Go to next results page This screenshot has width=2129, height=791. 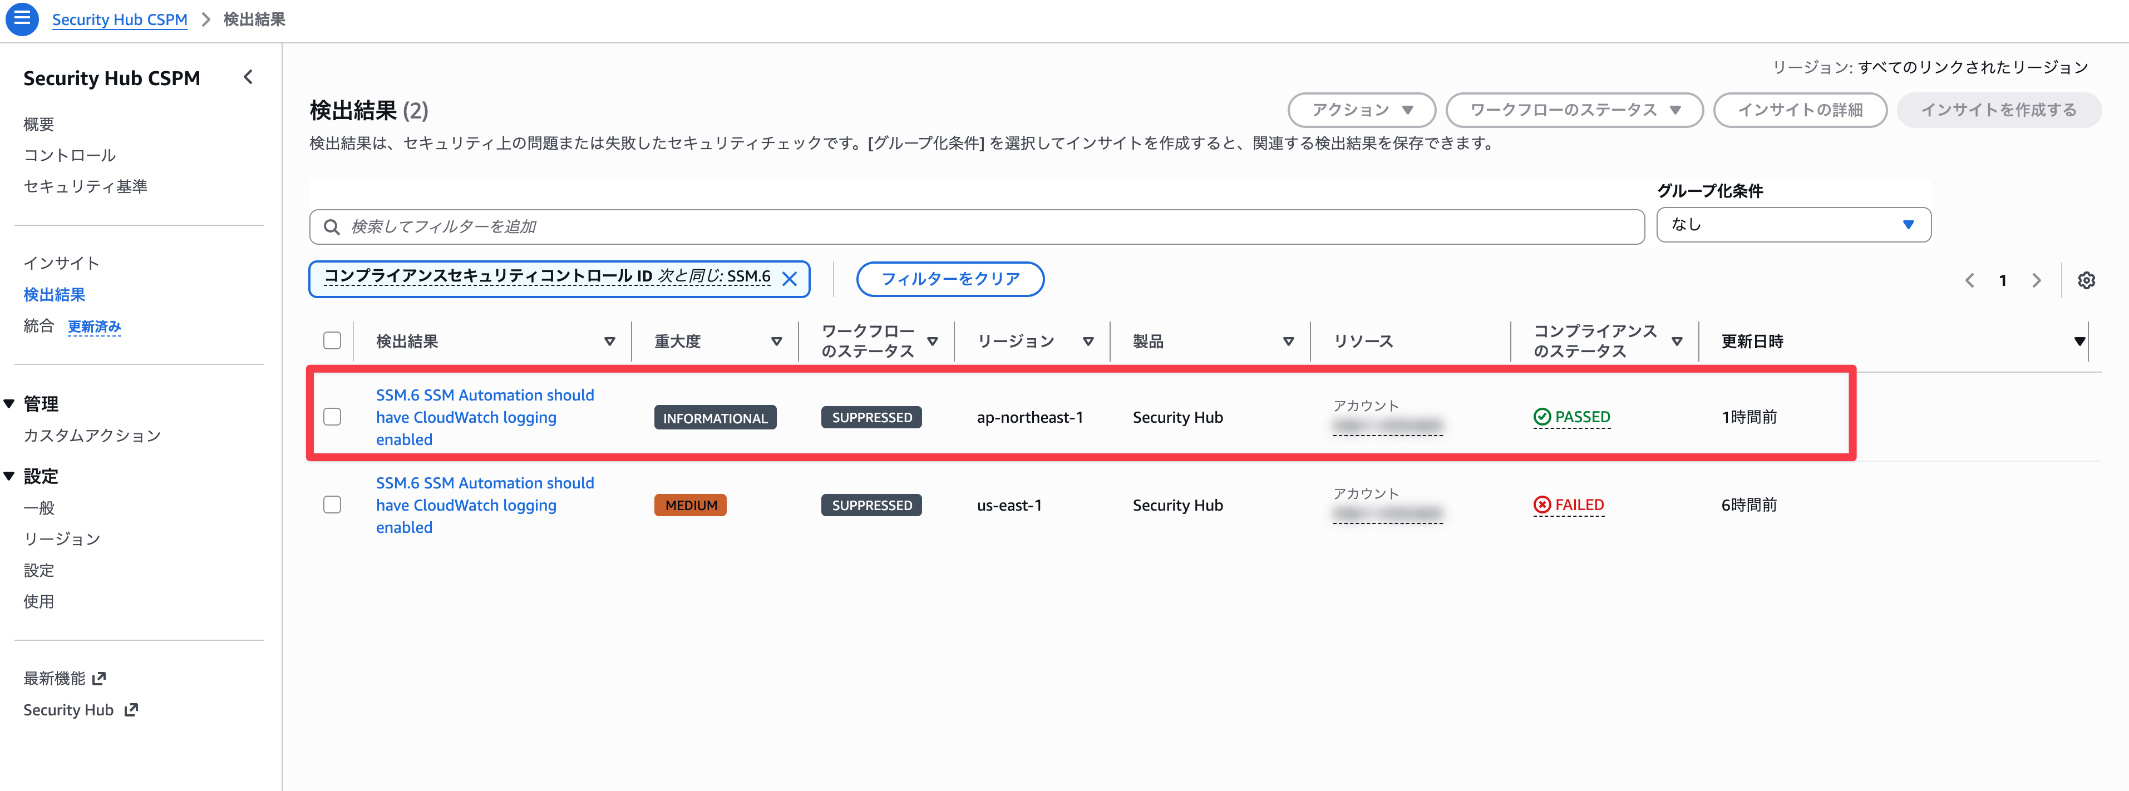click(x=2037, y=280)
